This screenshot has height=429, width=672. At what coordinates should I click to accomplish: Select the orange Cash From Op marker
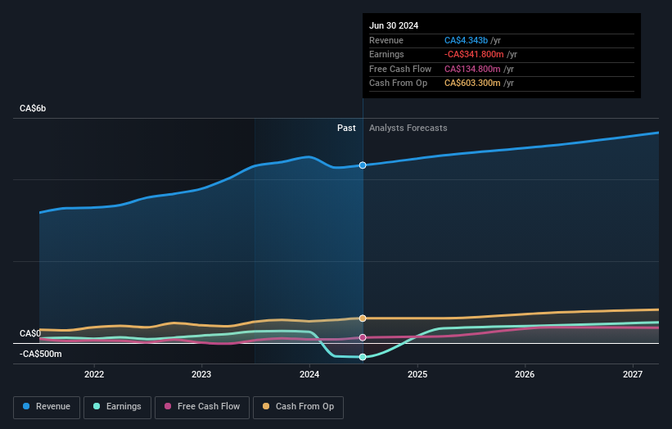coord(363,318)
